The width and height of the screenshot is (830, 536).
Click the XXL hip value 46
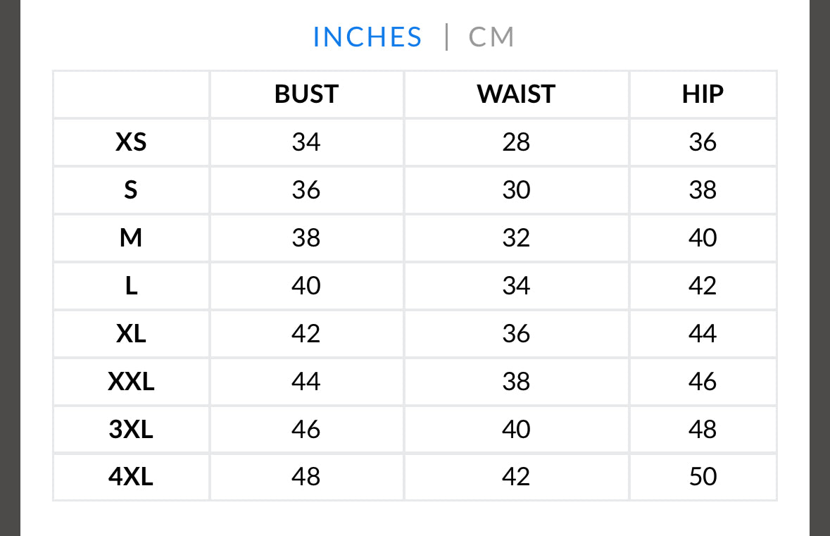tap(703, 381)
